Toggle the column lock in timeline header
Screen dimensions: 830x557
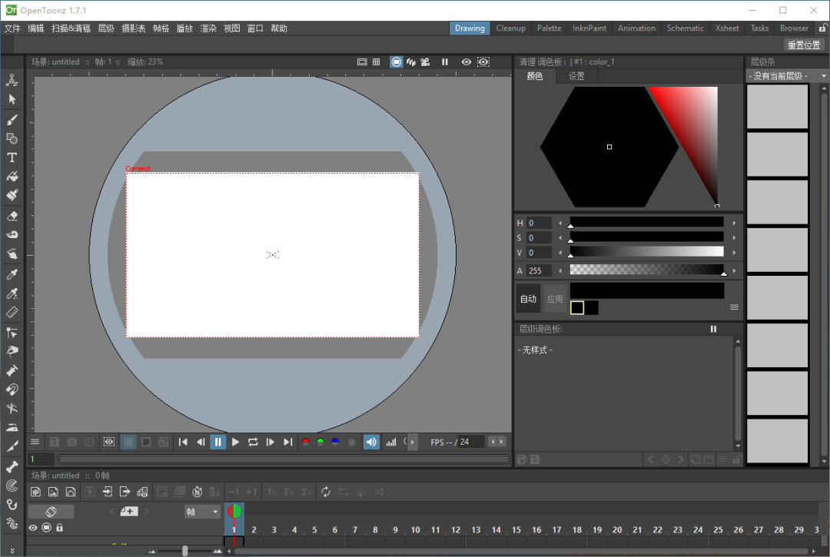pos(60,527)
